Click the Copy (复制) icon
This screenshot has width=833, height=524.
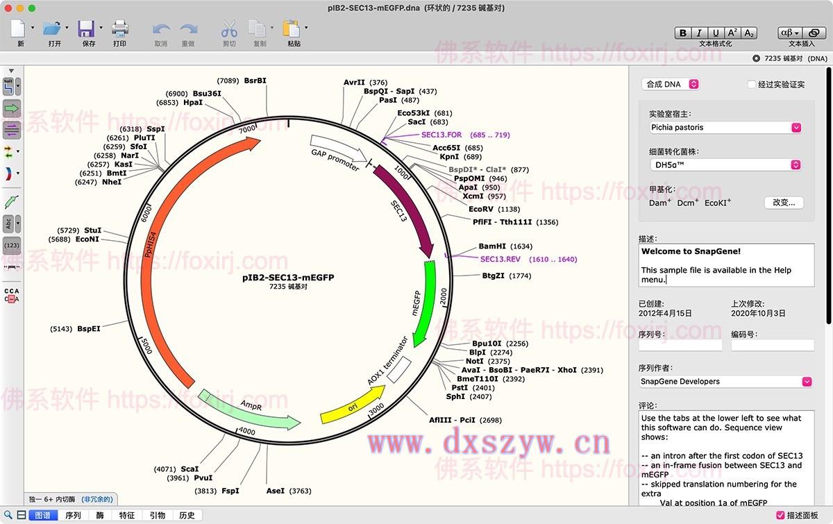258,28
